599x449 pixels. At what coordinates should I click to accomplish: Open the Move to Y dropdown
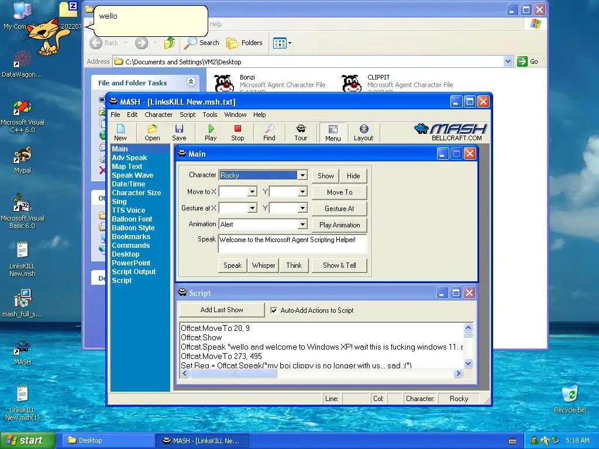302,192
